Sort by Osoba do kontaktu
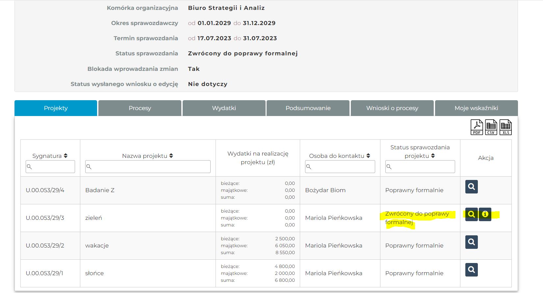 (x=368, y=156)
